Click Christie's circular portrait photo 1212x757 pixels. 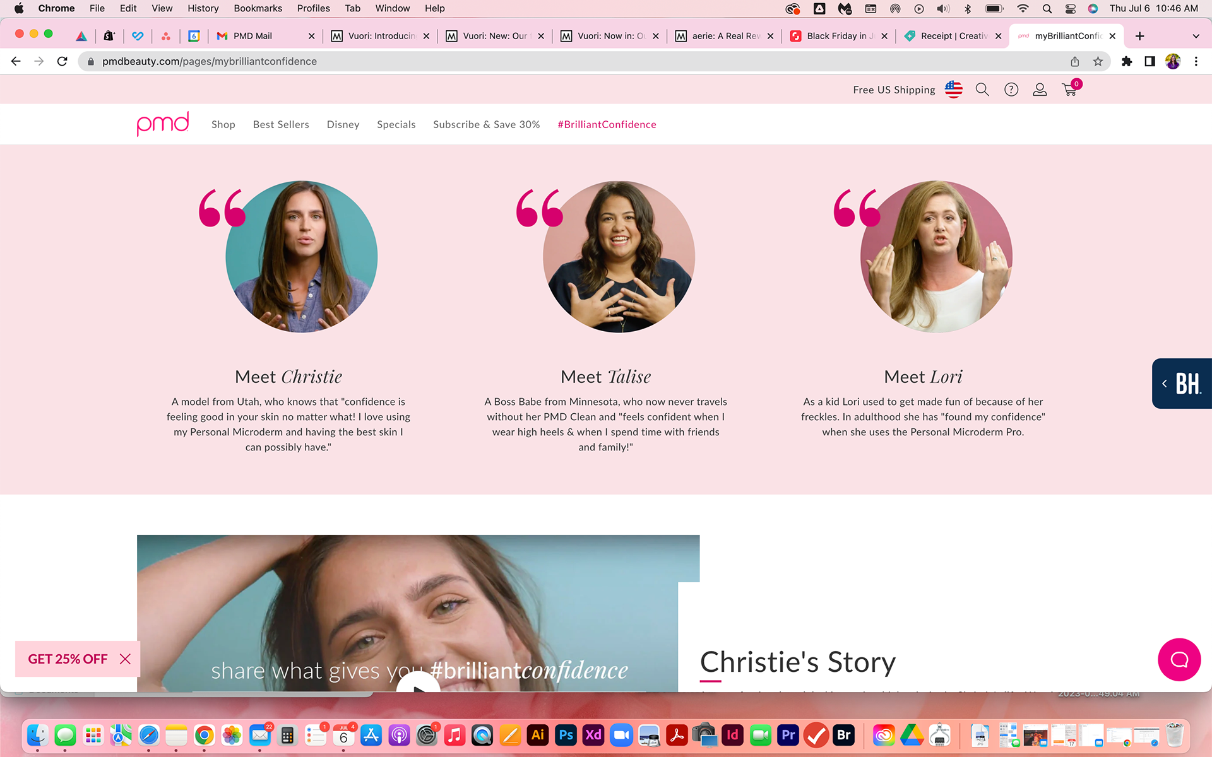(302, 257)
